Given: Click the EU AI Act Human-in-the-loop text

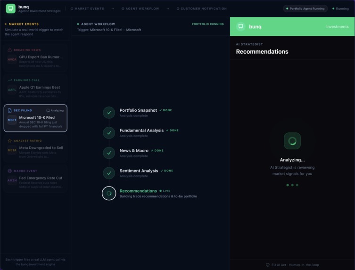Looking at the screenshot, I should click(295, 265).
